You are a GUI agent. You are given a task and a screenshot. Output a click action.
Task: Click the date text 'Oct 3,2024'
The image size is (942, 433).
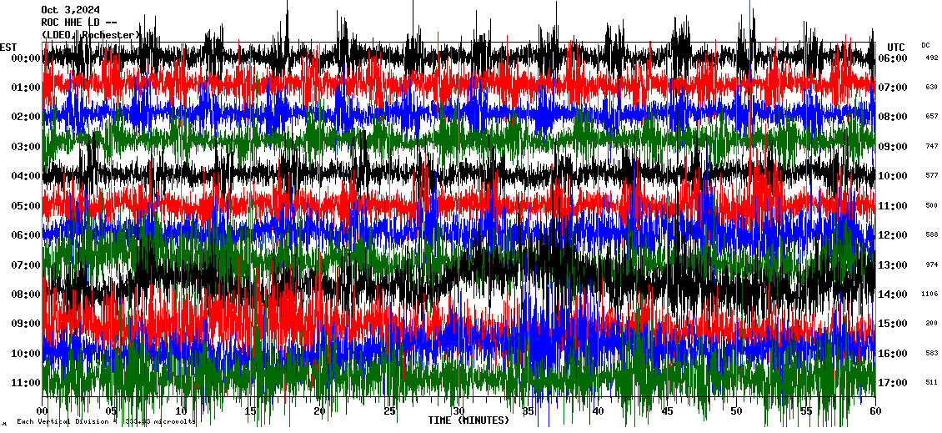coord(70,10)
